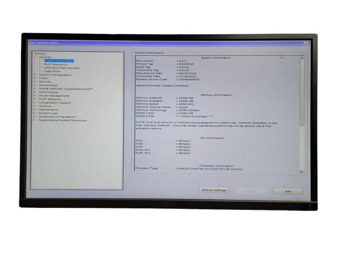Click the Manufacture Date value
Screen dimensions: 351x263
[188, 73]
